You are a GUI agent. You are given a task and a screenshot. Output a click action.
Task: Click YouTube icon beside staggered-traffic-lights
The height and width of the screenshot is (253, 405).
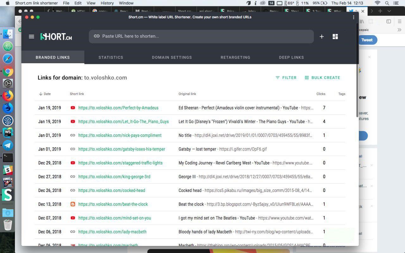click(x=73, y=163)
